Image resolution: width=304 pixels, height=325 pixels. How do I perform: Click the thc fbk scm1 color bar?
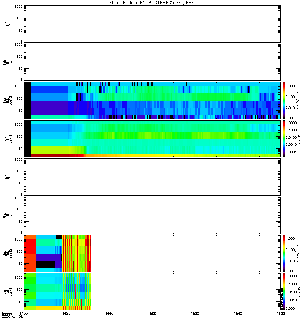[284, 292]
